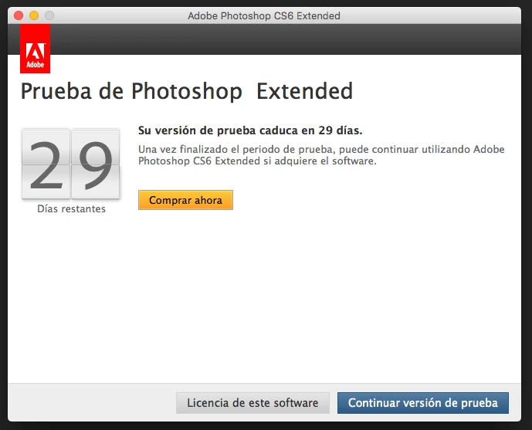
Task: Click the 'Días restantes' label
Action: [x=71, y=209]
